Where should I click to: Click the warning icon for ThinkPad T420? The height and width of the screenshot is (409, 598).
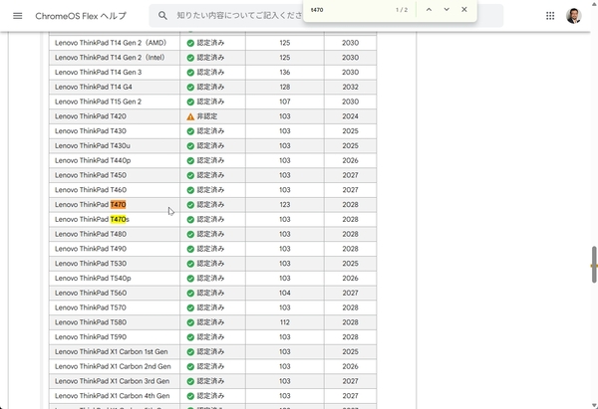click(190, 116)
